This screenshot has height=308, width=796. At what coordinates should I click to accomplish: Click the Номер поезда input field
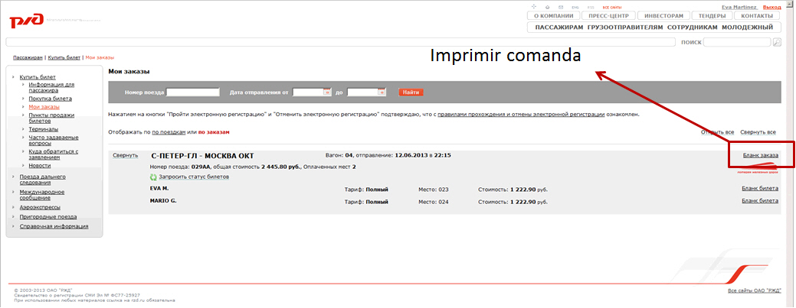click(192, 92)
